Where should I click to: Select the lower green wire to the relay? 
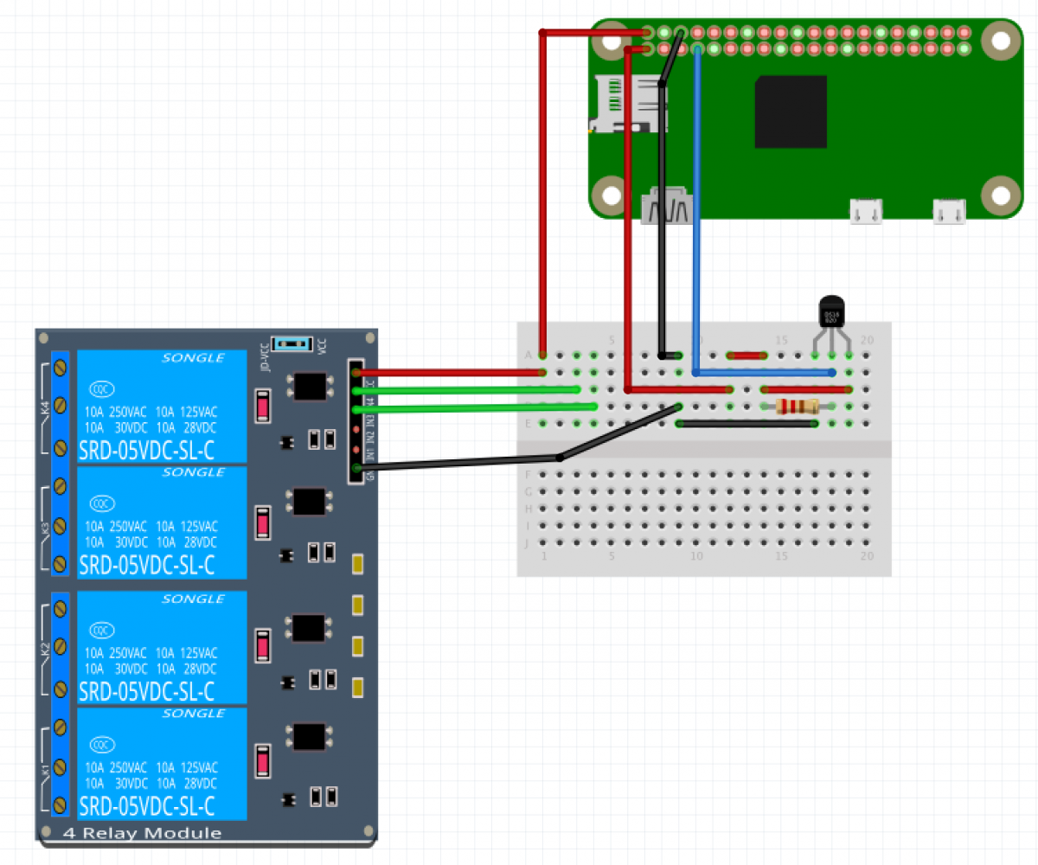[x=475, y=407]
